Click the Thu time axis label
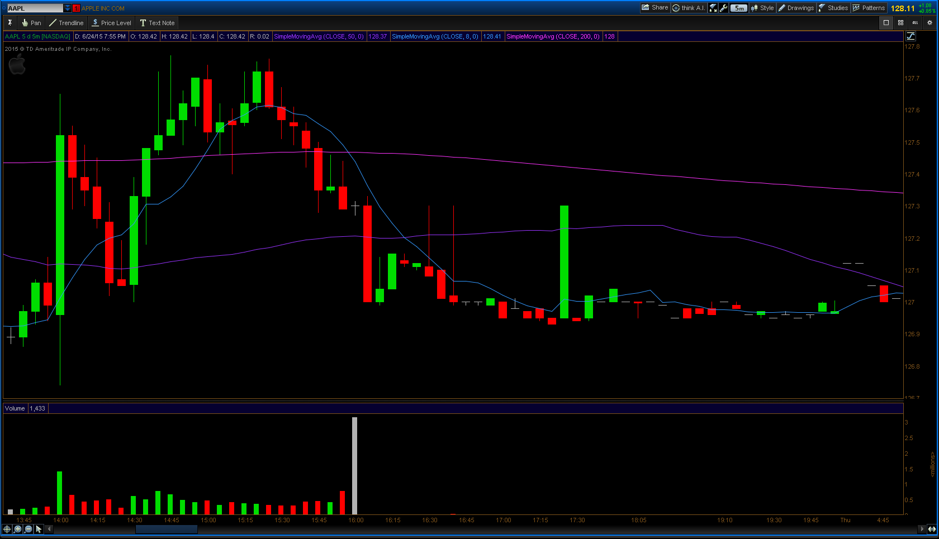Screen dimensions: 939x539 pos(845,520)
